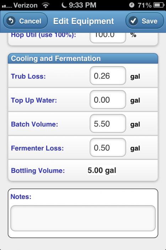Tap the Cancel undo arrow icon
Viewport: 166px width, 250px height.
tap(11, 21)
